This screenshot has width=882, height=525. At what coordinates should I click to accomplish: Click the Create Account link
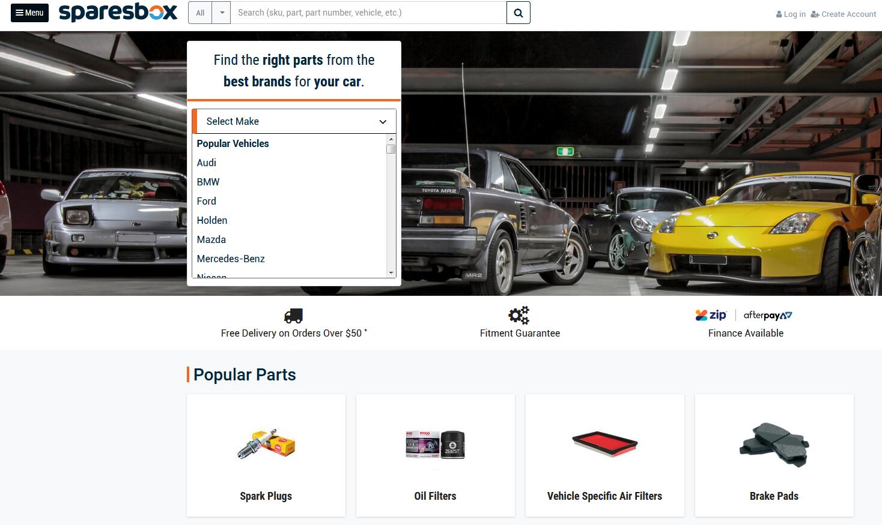844,14
